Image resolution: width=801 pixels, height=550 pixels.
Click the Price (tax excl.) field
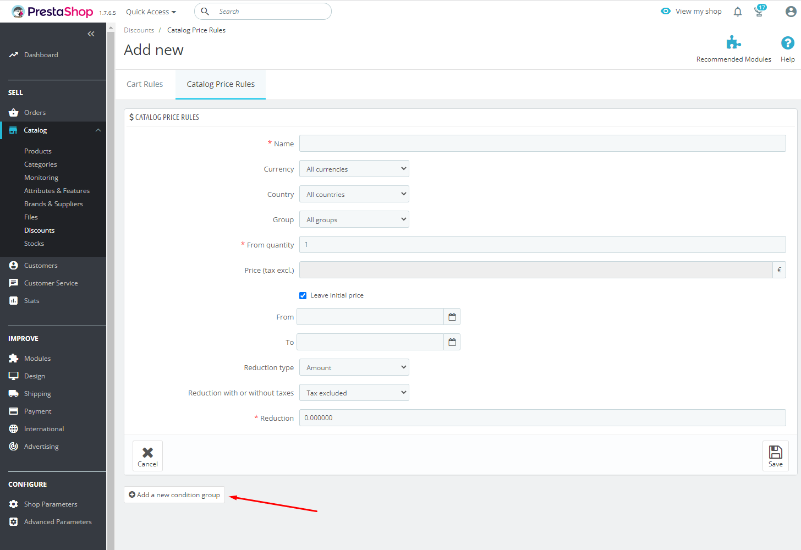pyautogui.click(x=536, y=270)
